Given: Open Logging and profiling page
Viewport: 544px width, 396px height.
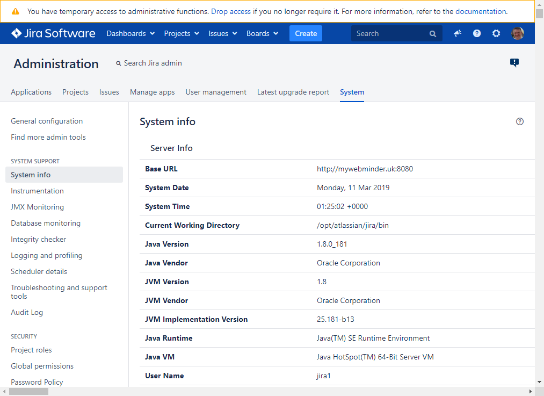Looking at the screenshot, I should point(47,255).
